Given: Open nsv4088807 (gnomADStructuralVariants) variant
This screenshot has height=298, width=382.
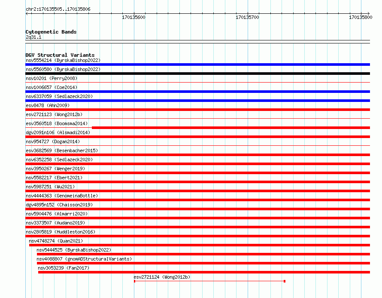Looking at the screenshot, I should coord(84,259).
